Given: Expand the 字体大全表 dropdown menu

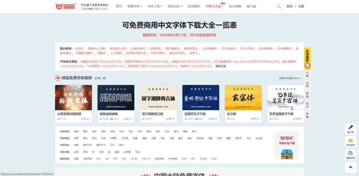Looking at the screenshot, I should [x=214, y=6].
